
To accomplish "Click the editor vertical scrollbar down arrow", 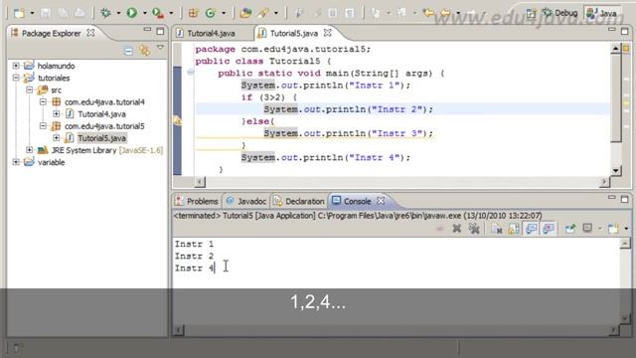I will (616, 170).
